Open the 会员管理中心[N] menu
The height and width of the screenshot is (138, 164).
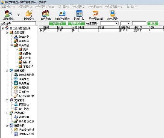click(44, 7)
